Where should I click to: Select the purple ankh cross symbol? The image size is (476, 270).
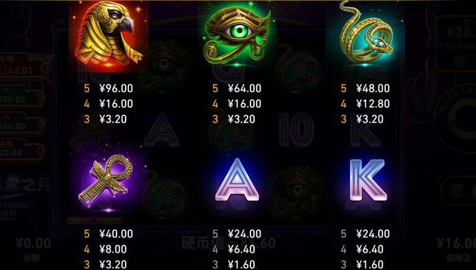point(106,181)
